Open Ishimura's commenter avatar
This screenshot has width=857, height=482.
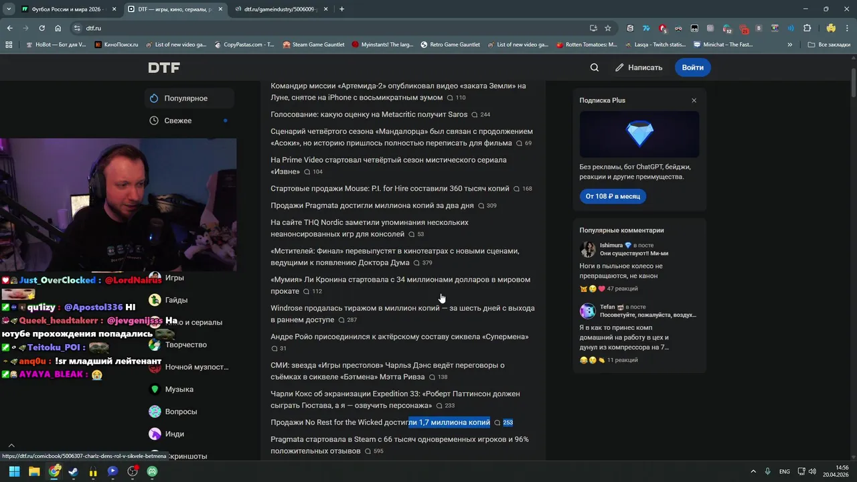pyautogui.click(x=587, y=250)
